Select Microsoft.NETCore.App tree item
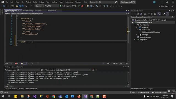This screenshot has width=176, height=99. [x=152, y=32]
